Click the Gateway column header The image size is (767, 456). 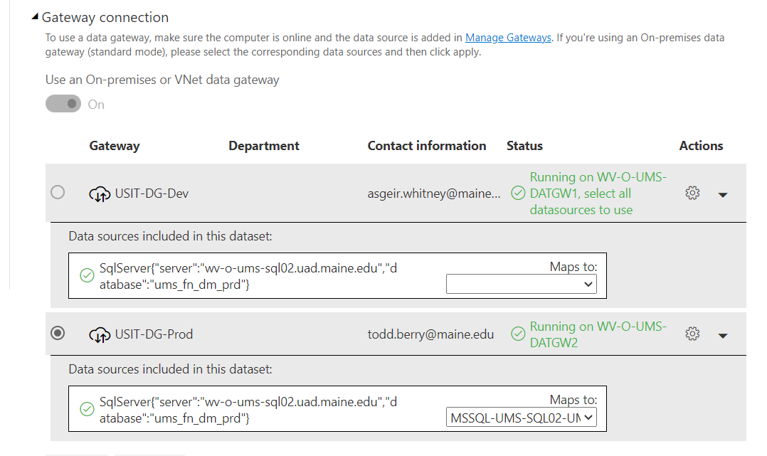pos(115,146)
